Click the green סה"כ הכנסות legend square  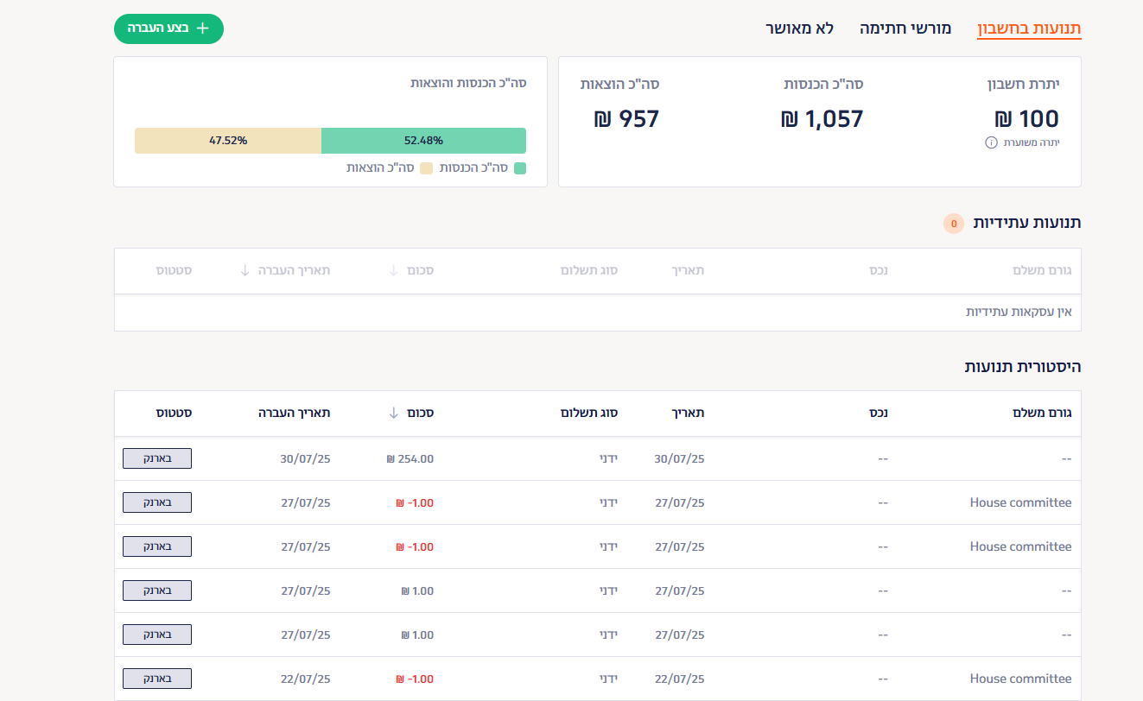click(520, 168)
